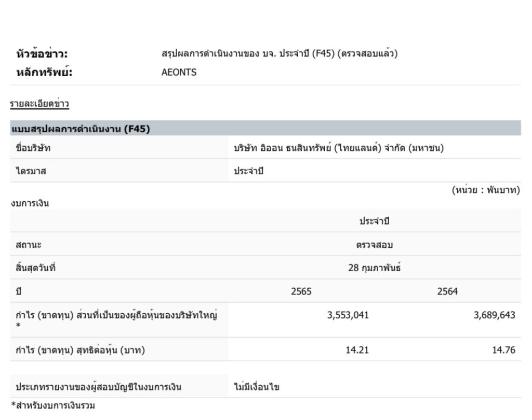Viewport: 532px width, 420px height.
Task: Select the แบบสรุปผลการดำเนินงาน (F45) section header
Action: coord(81,129)
